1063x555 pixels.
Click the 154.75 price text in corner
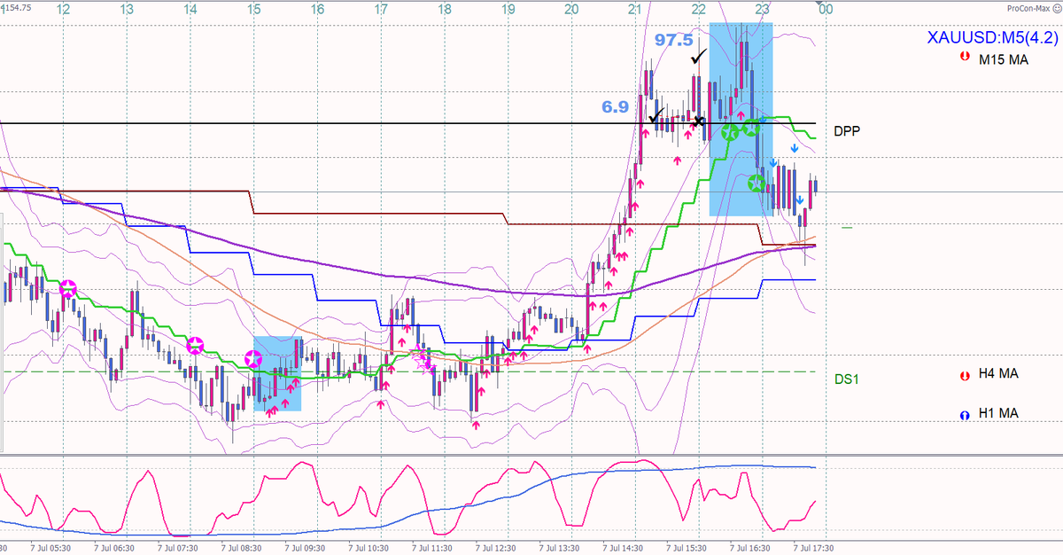[16, 7]
